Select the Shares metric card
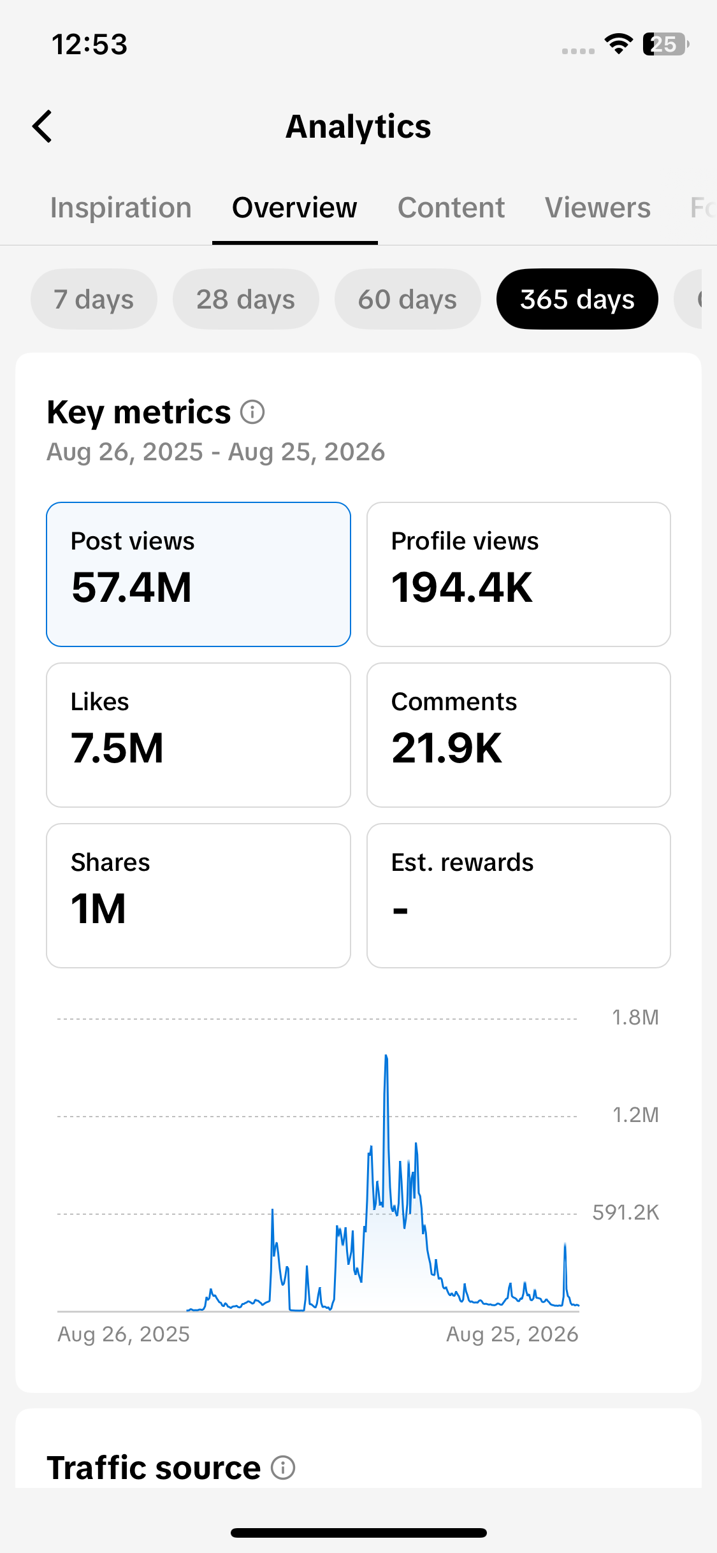The height and width of the screenshot is (1553, 717). 198,896
